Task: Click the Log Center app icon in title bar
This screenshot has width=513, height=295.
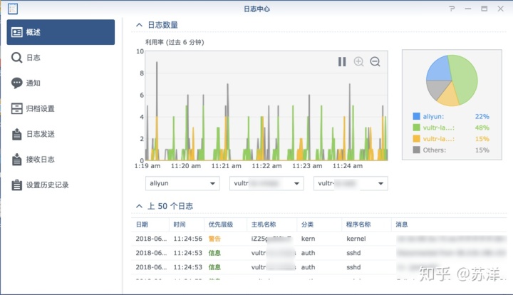Action: 13,9
